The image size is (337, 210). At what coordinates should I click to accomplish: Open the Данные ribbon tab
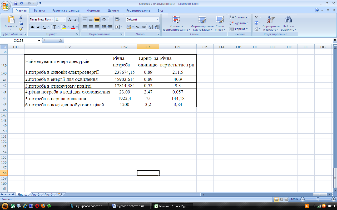pyautogui.click(x=113, y=10)
